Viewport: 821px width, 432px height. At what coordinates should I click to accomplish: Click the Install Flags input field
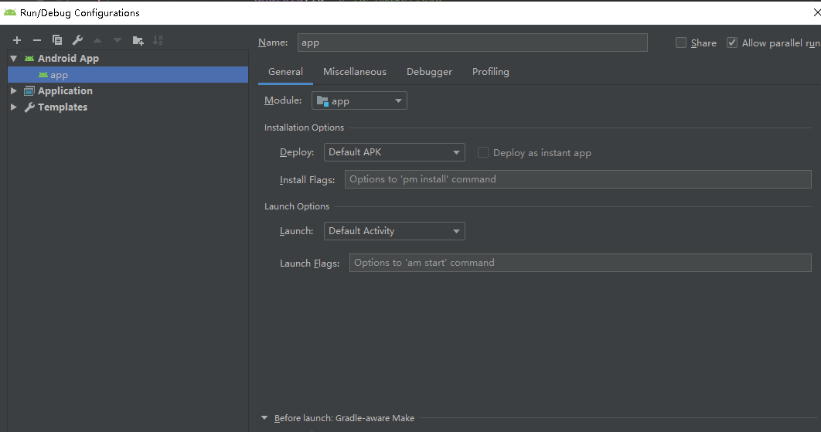[578, 179]
